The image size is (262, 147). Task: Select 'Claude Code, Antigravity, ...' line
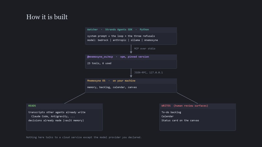click(53, 116)
